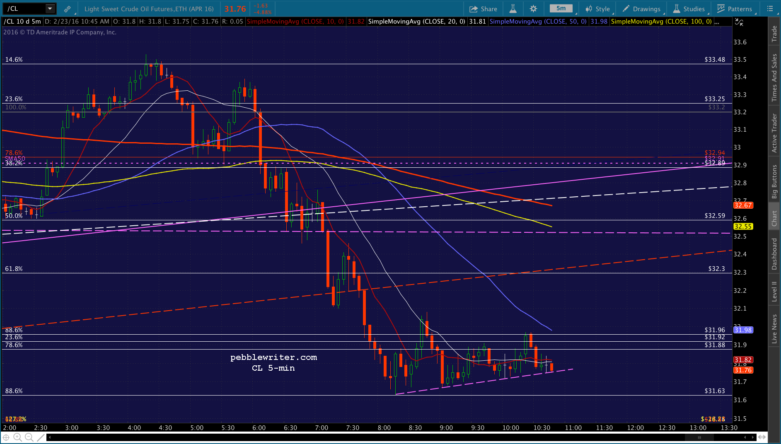Click the link icon beside the symbol box
Image resolution: width=781 pixels, height=444 pixels.
point(67,9)
